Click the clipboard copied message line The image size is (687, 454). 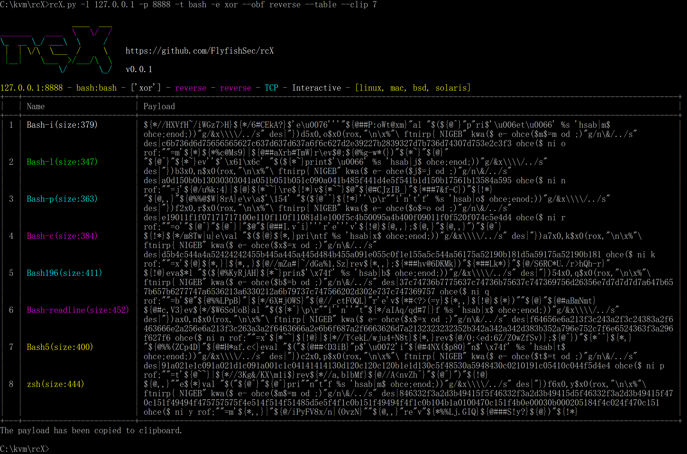[91, 430]
